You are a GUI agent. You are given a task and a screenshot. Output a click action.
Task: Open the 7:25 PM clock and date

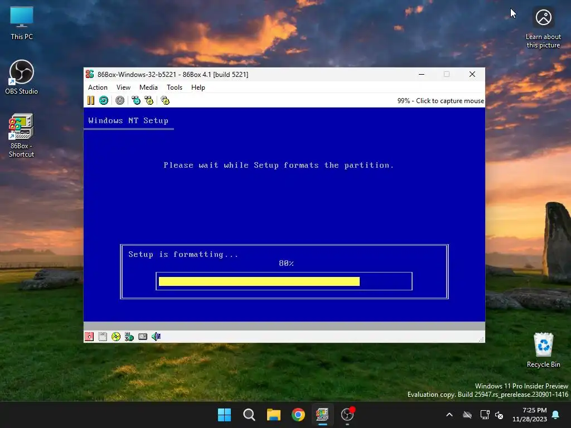[x=530, y=415]
